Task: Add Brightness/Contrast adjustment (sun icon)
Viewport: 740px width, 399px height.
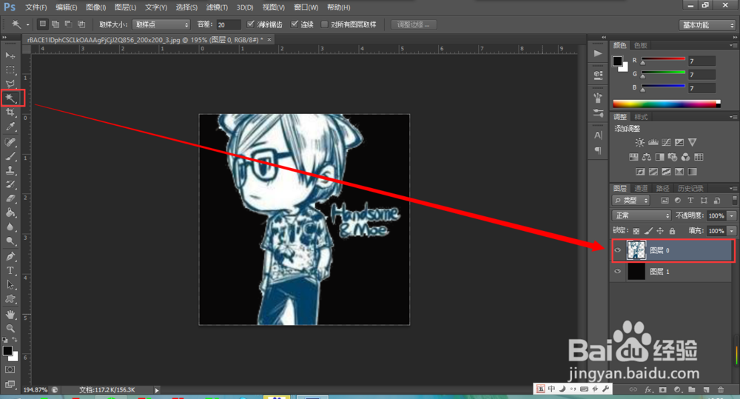Action: point(639,142)
